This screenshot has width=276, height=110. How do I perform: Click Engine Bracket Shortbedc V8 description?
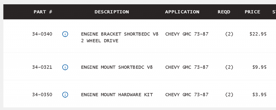click(x=120, y=37)
